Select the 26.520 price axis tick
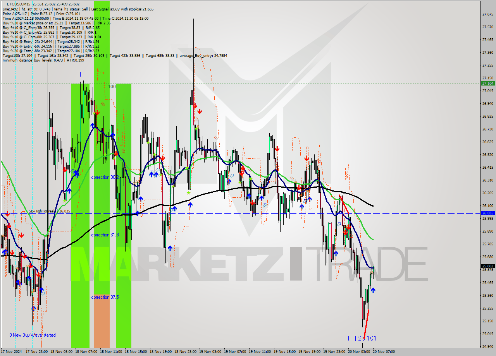Image resolution: width=496 pixels, height=356 pixels. 487,155
